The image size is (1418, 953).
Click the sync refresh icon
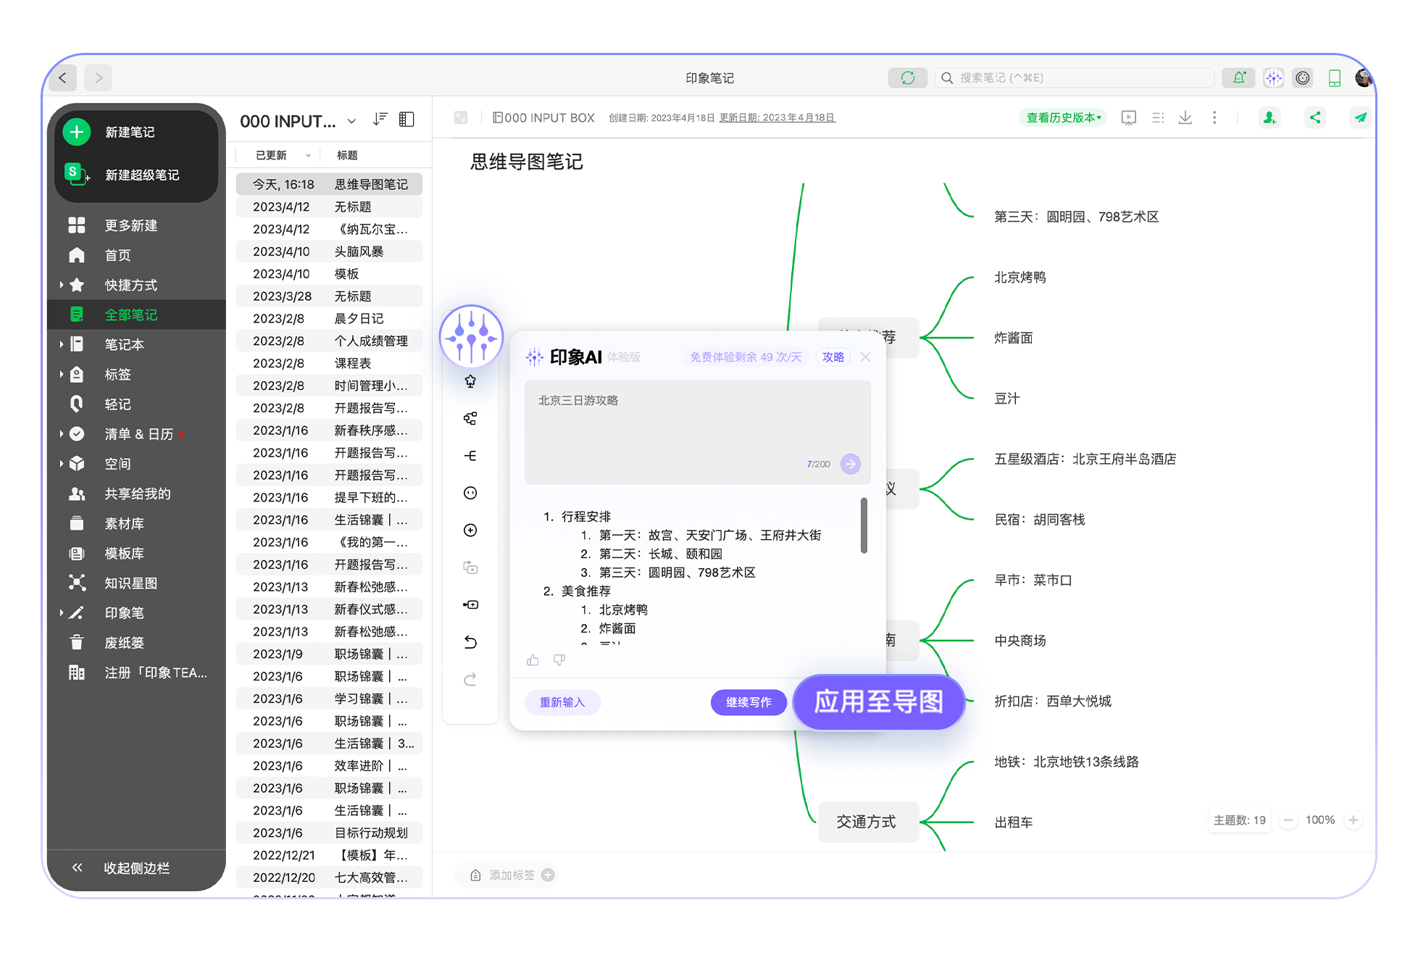point(907,78)
